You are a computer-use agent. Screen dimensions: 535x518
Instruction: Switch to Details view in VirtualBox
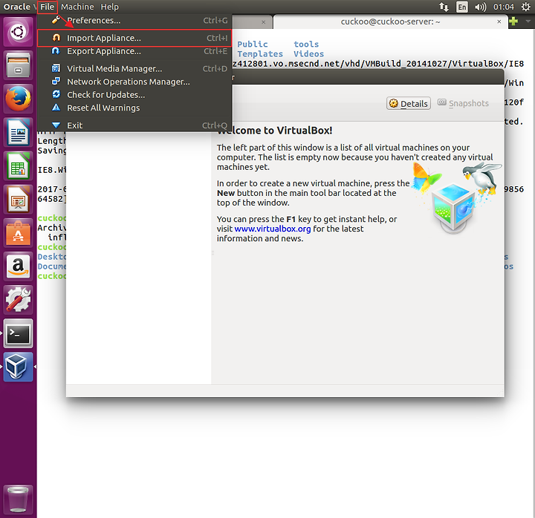click(x=409, y=103)
